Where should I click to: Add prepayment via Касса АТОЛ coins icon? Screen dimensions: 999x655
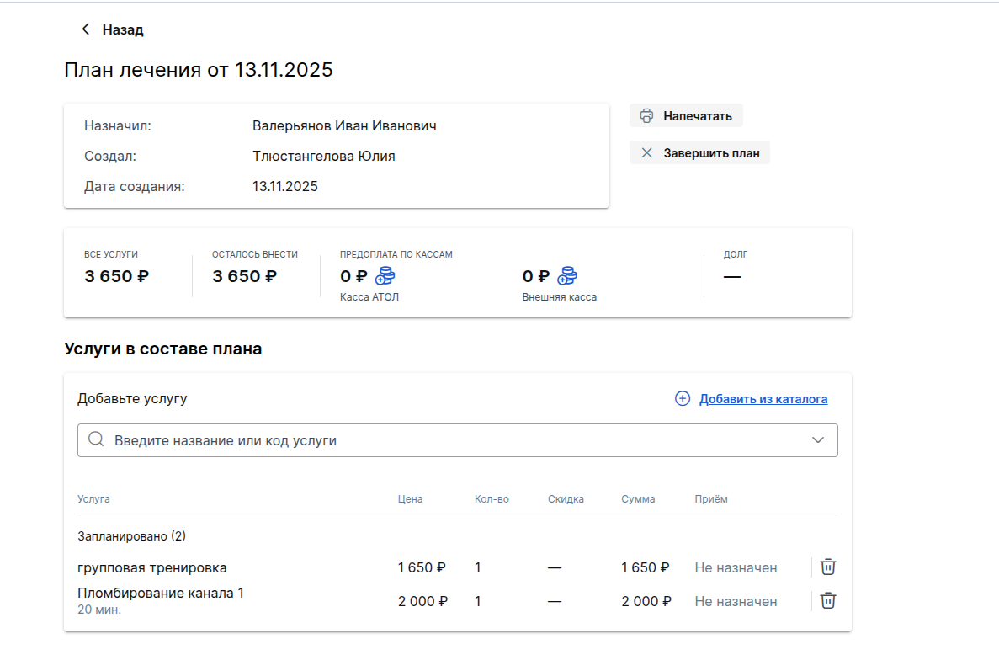pyautogui.click(x=385, y=276)
